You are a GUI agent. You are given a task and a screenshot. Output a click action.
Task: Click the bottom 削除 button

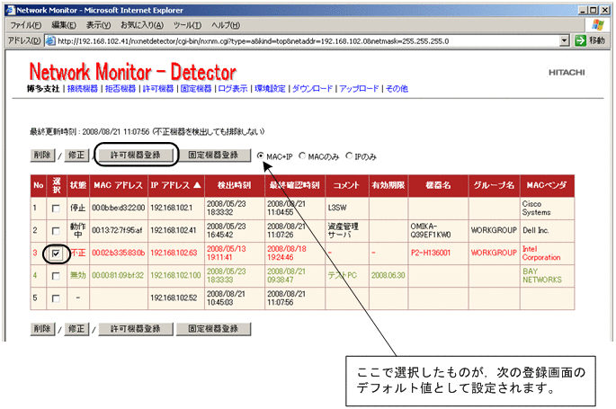click(x=42, y=329)
